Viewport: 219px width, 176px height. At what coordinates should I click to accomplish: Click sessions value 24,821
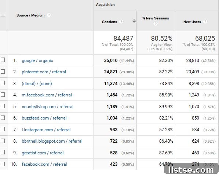tap(111, 72)
